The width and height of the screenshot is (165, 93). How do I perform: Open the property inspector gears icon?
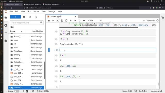click(x=163, y=18)
